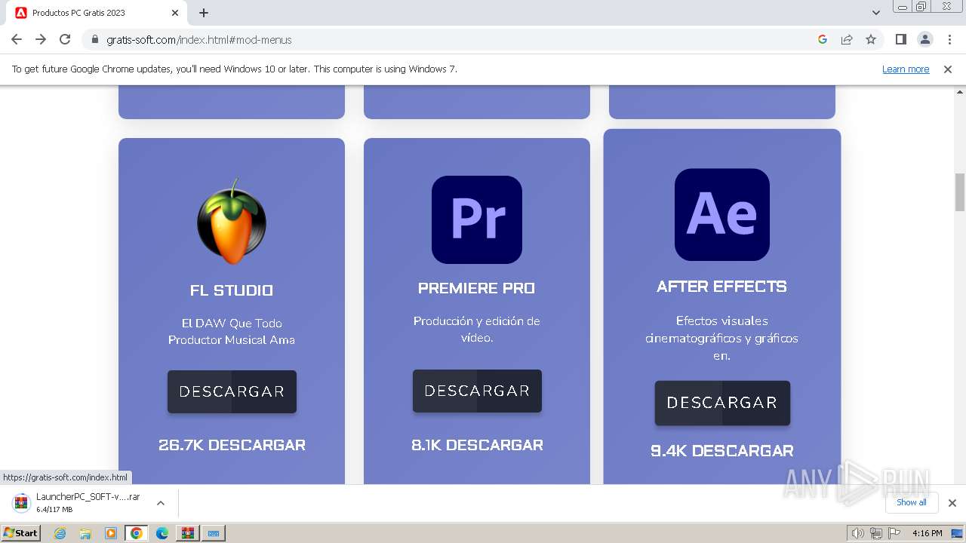Click the FL Studio fruit logo
This screenshot has width=966, height=543.
232,221
